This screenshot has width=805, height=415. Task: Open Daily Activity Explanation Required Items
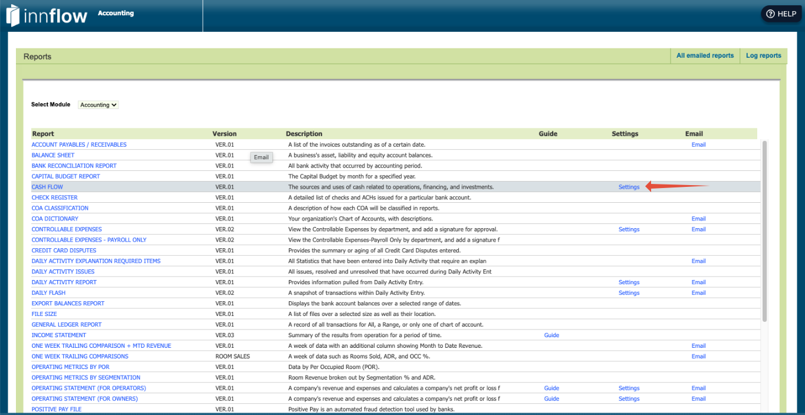(x=96, y=261)
